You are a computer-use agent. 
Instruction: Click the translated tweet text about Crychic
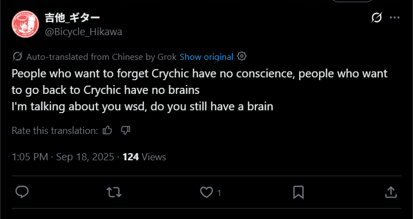pyautogui.click(x=199, y=90)
